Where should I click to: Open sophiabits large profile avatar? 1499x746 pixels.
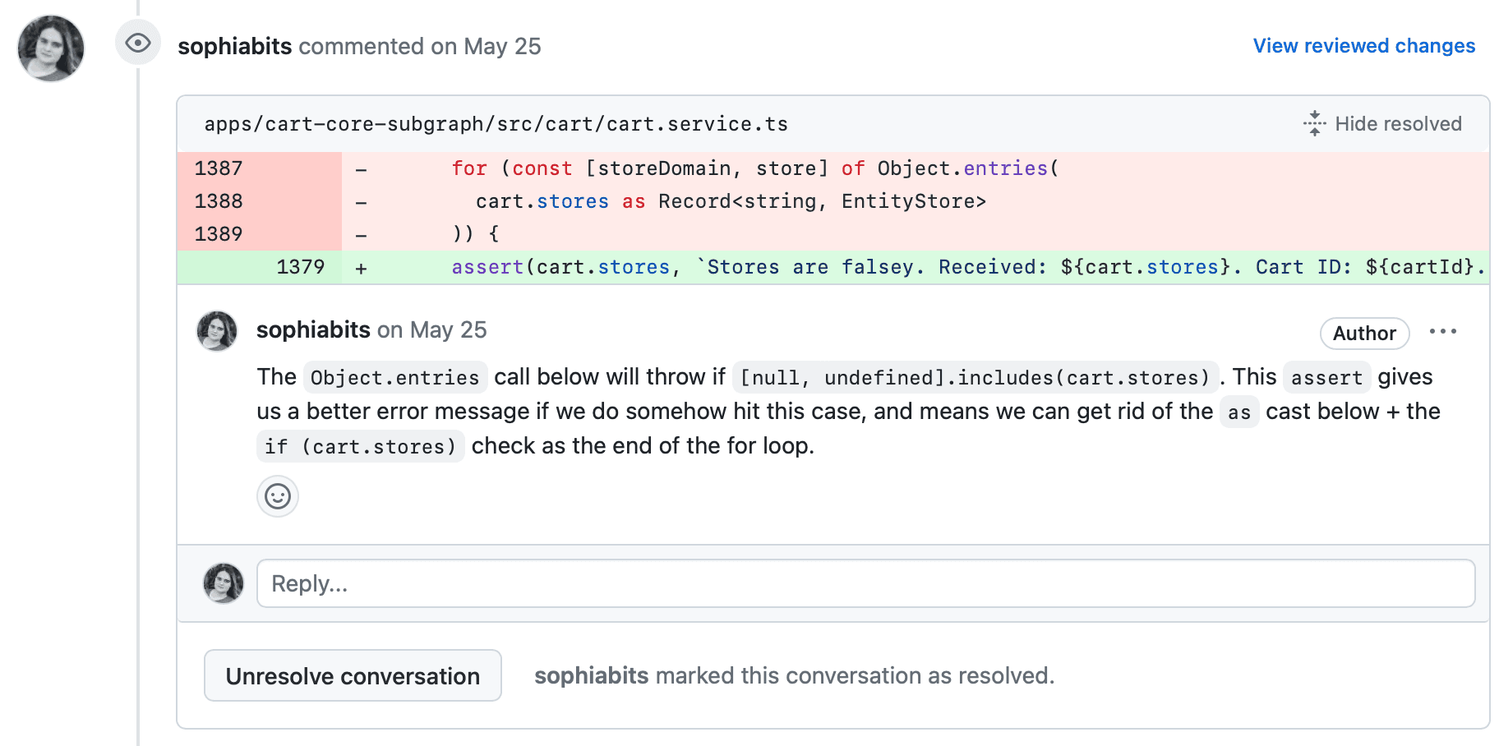(x=51, y=48)
